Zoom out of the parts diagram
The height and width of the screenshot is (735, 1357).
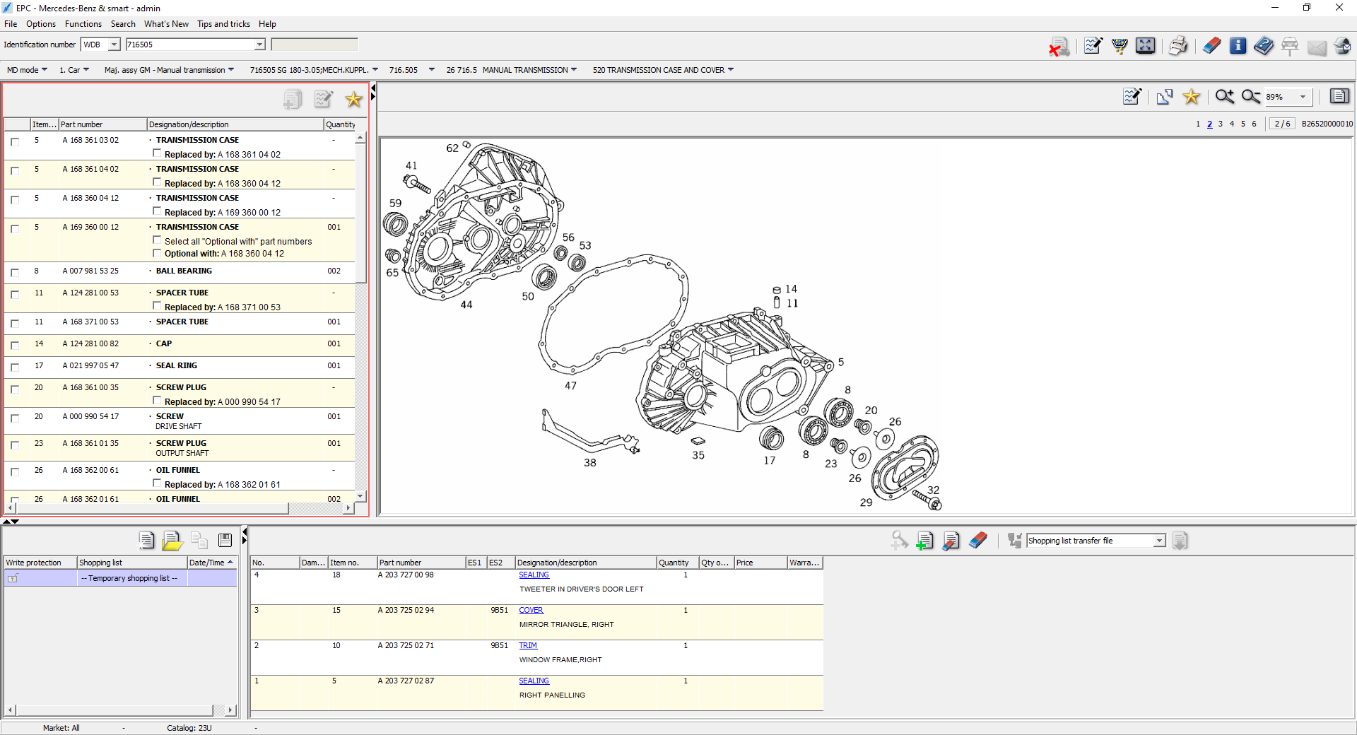pyautogui.click(x=1250, y=97)
